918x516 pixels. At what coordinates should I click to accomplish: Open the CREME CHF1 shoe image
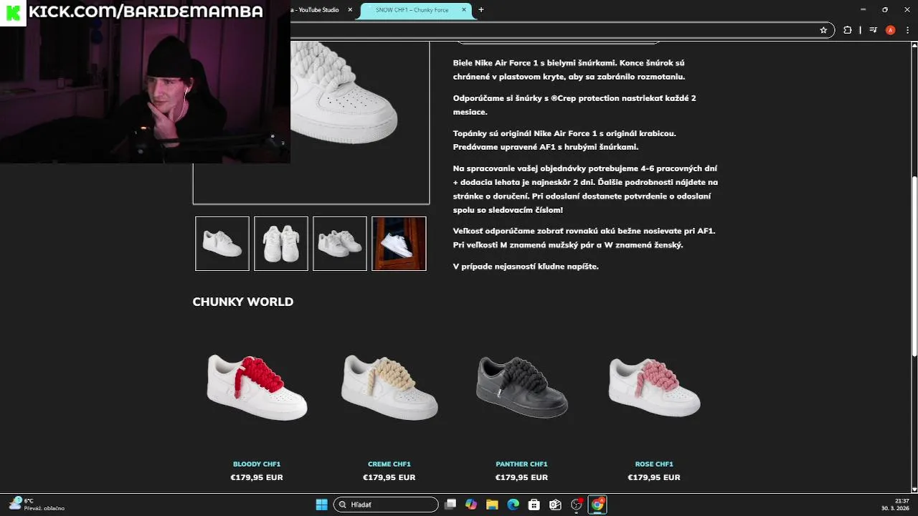click(x=389, y=387)
